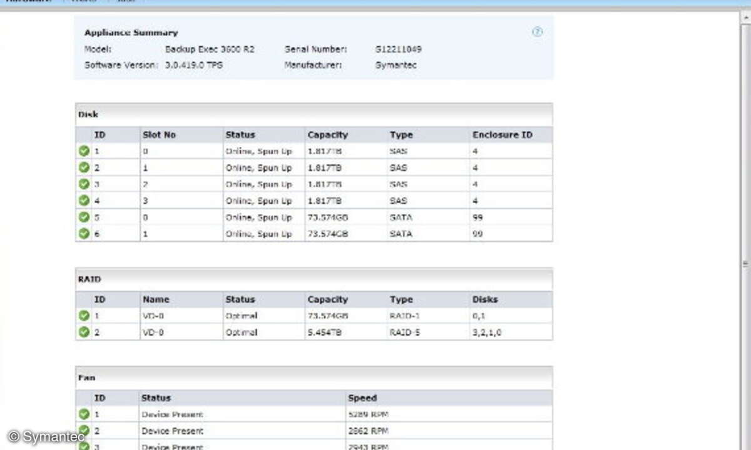This screenshot has width=751, height=450.
Task: Select the serial number value S12211049
Action: coord(399,49)
